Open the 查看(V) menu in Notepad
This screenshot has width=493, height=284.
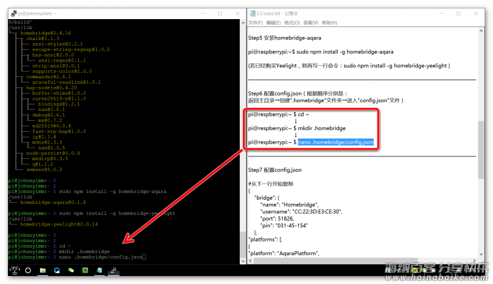point(311,23)
